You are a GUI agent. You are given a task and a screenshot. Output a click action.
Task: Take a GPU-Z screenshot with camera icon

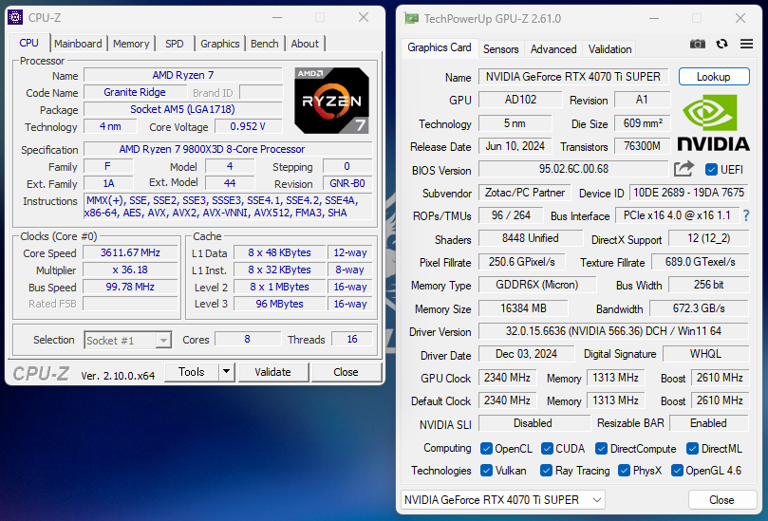(x=698, y=44)
